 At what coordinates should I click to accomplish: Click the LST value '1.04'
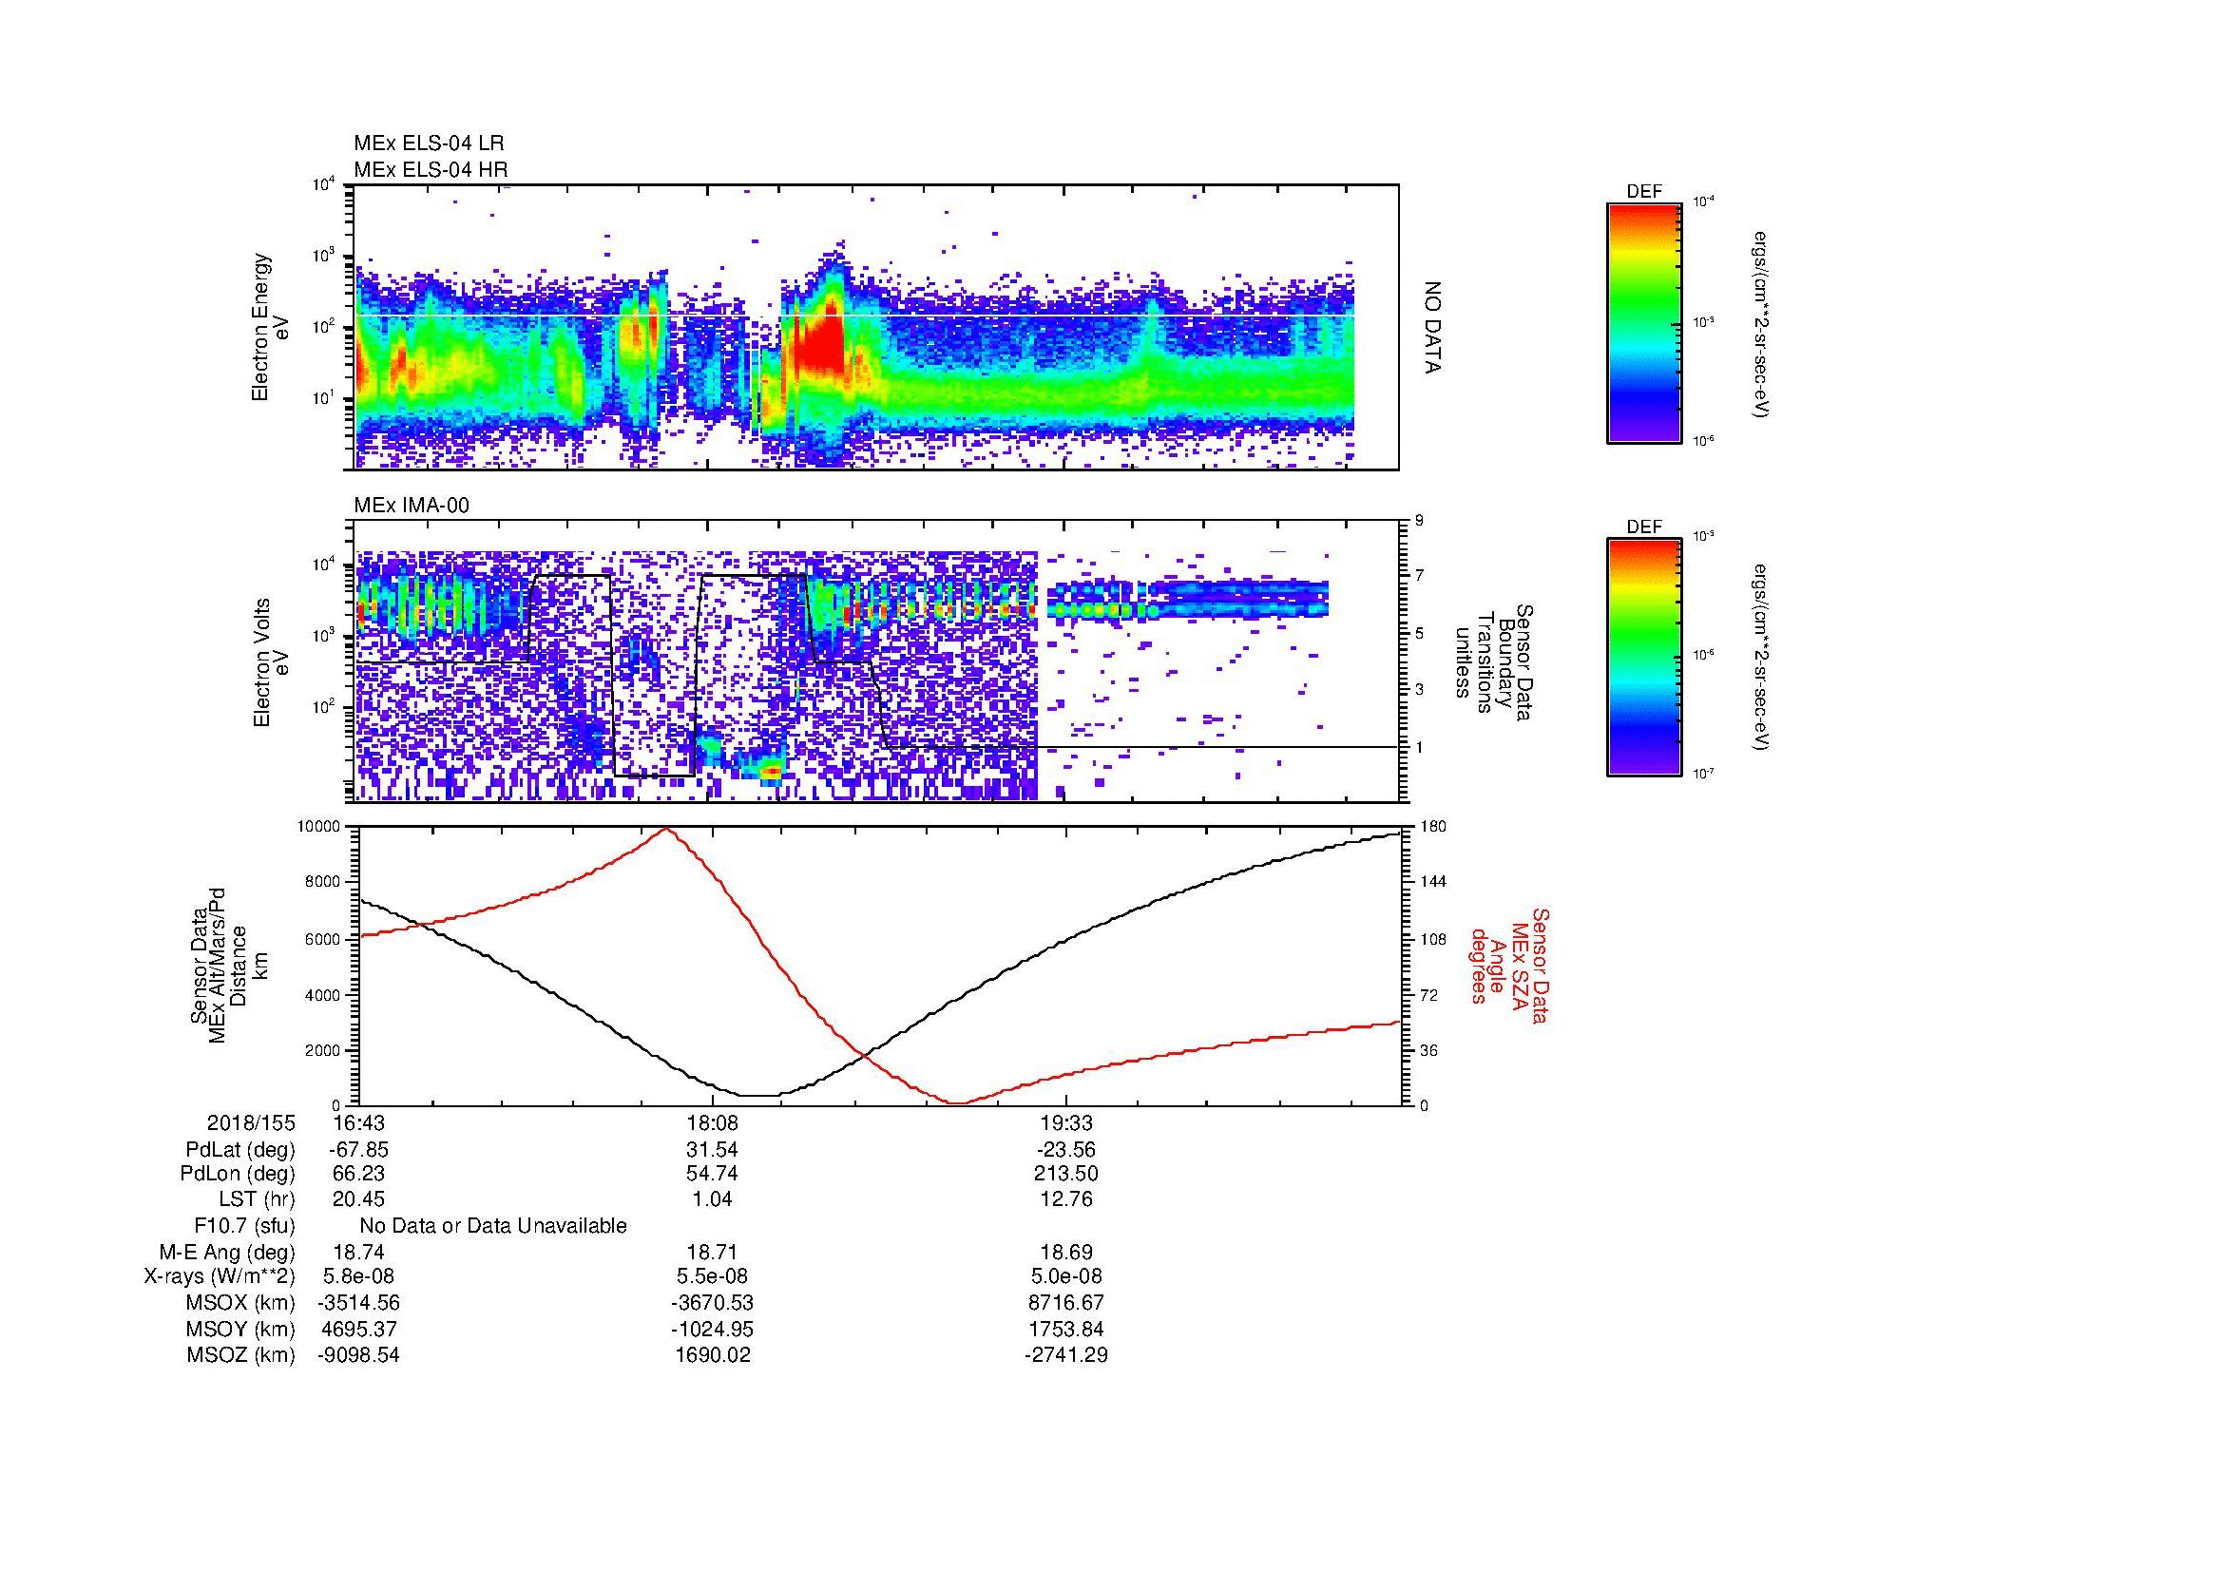[x=713, y=1199]
